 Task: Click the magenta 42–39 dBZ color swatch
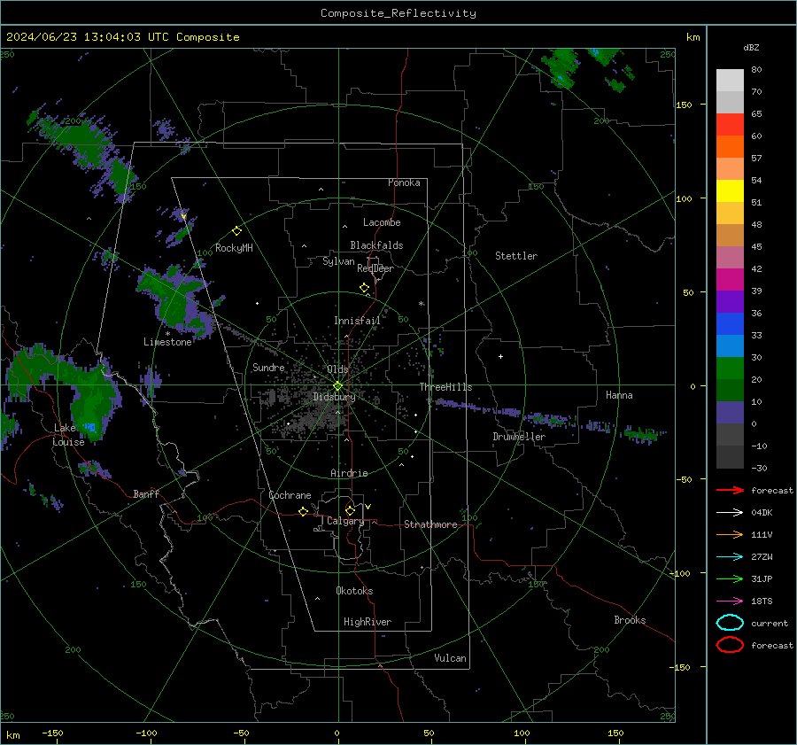click(x=730, y=280)
